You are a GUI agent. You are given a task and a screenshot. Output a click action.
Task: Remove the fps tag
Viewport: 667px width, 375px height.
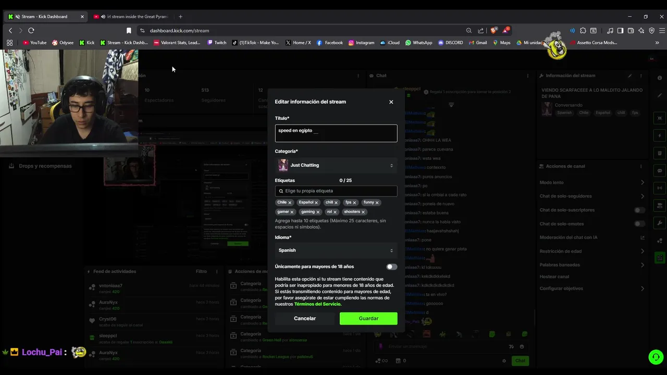[354, 203]
